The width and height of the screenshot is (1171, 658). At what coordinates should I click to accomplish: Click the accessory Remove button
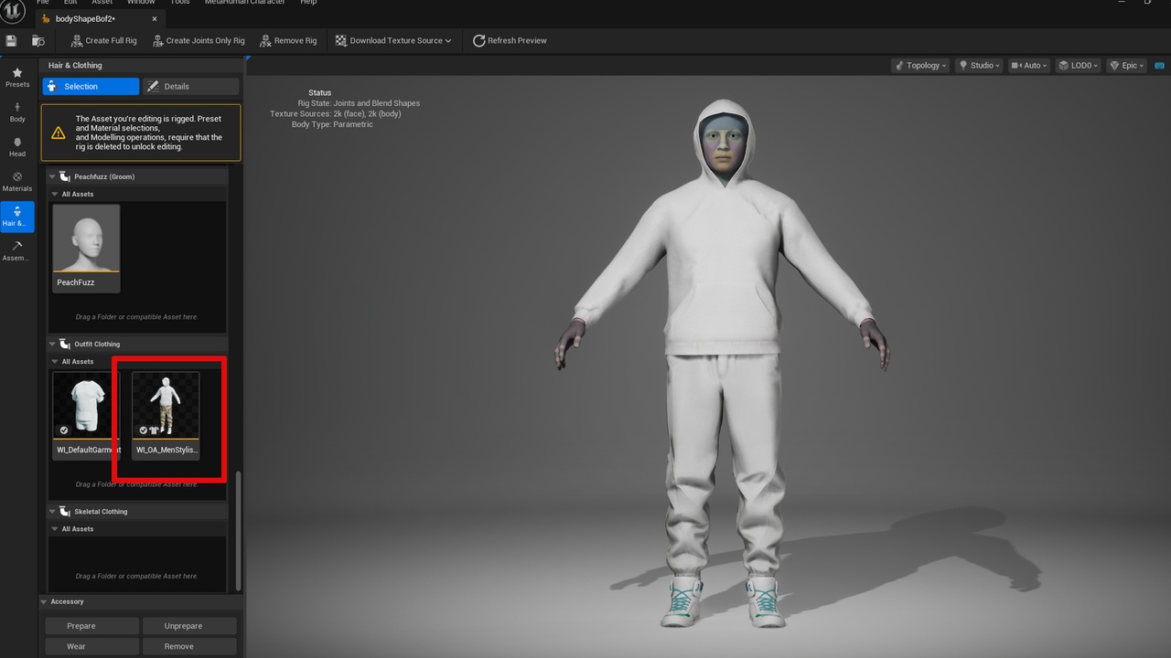[189, 646]
